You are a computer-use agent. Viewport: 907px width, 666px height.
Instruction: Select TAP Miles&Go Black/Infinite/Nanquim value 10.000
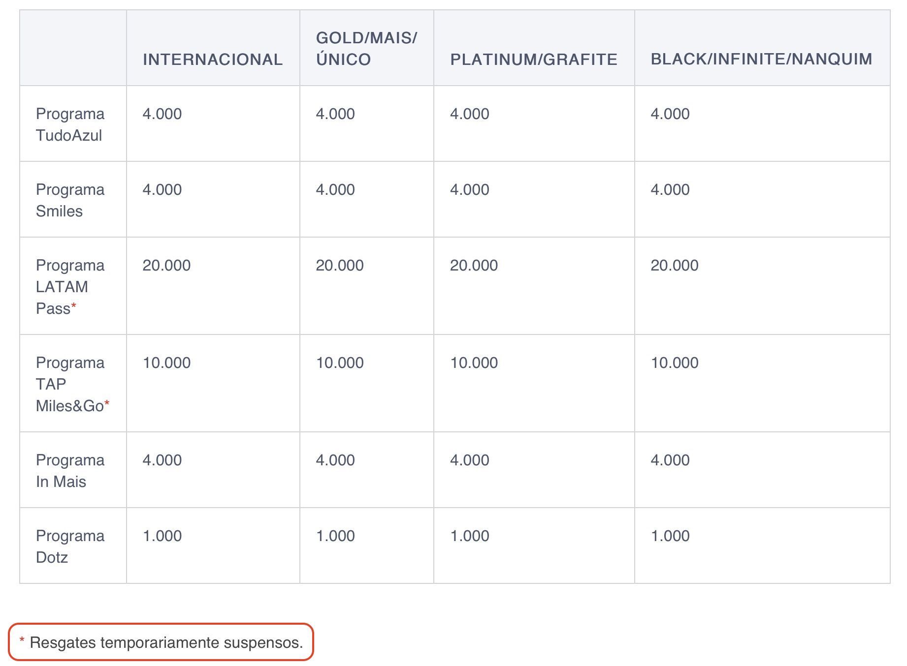click(675, 363)
